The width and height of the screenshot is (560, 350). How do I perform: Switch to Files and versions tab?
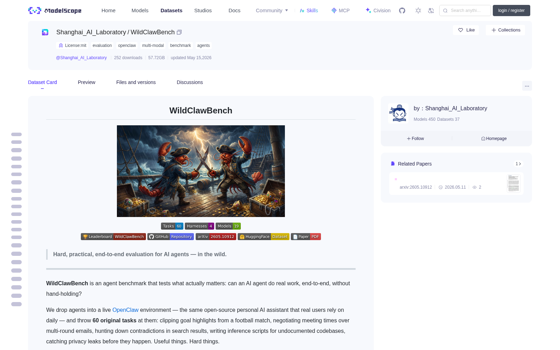click(x=136, y=82)
